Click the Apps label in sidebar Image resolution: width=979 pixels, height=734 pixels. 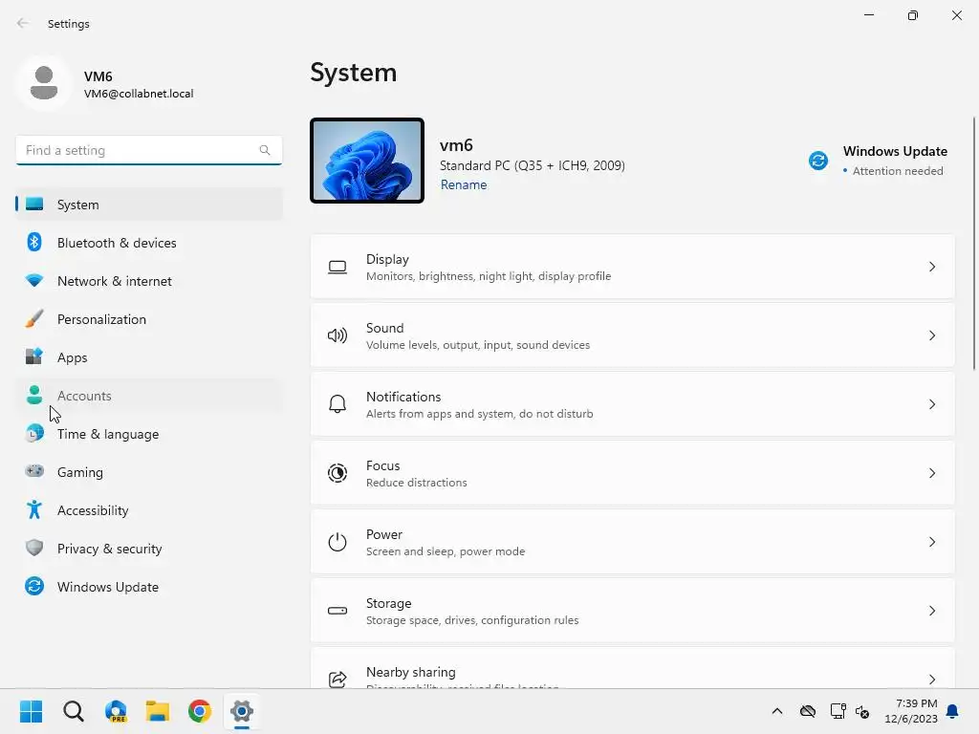coord(73,357)
